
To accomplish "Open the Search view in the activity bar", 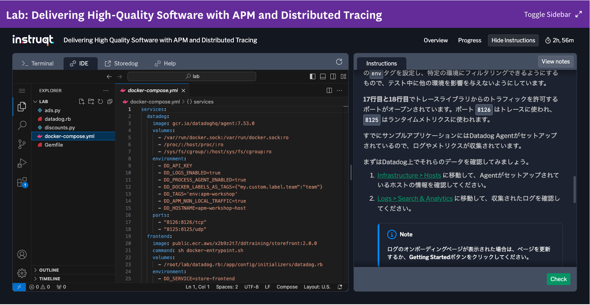I will tap(22, 125).
